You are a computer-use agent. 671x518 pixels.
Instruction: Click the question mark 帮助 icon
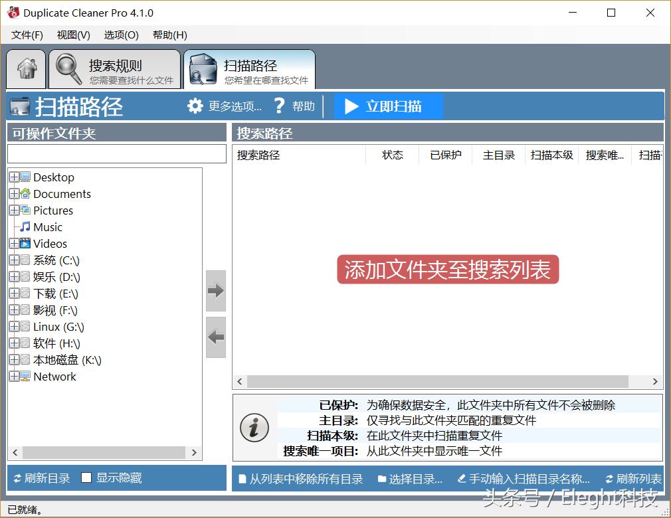[x=279, y=106]
